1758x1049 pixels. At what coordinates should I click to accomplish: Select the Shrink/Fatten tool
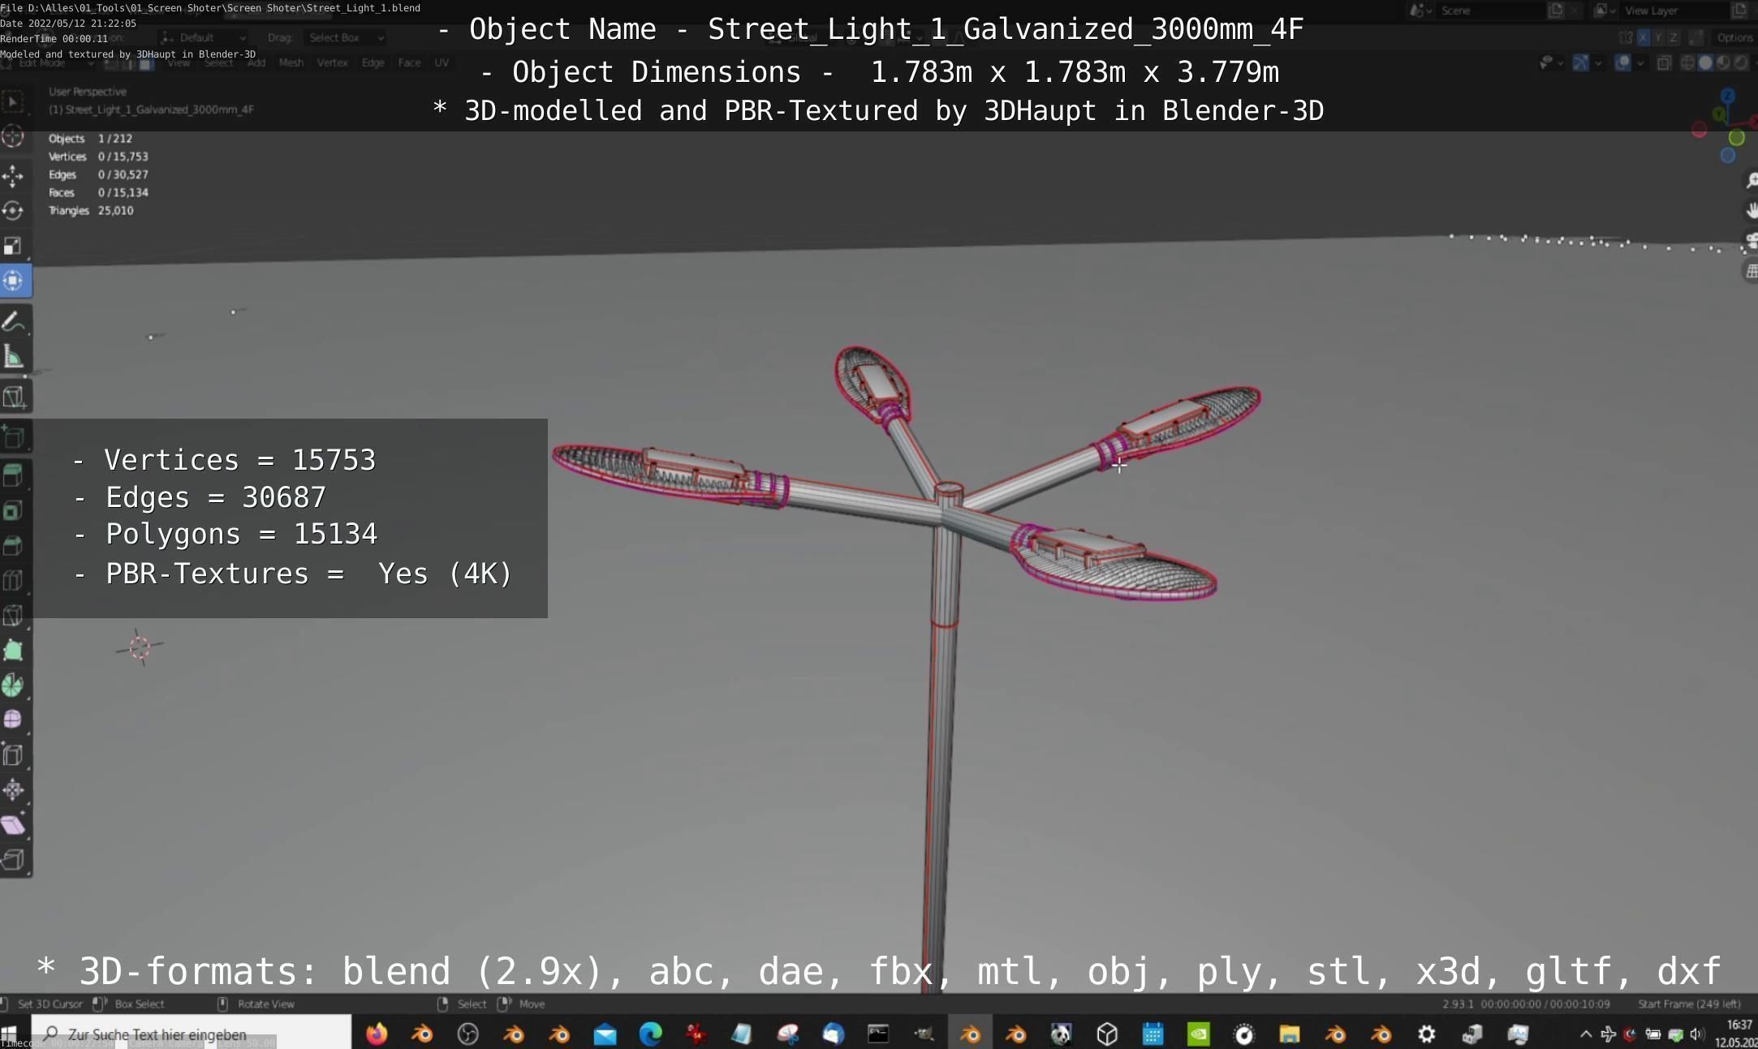point(13,790)
